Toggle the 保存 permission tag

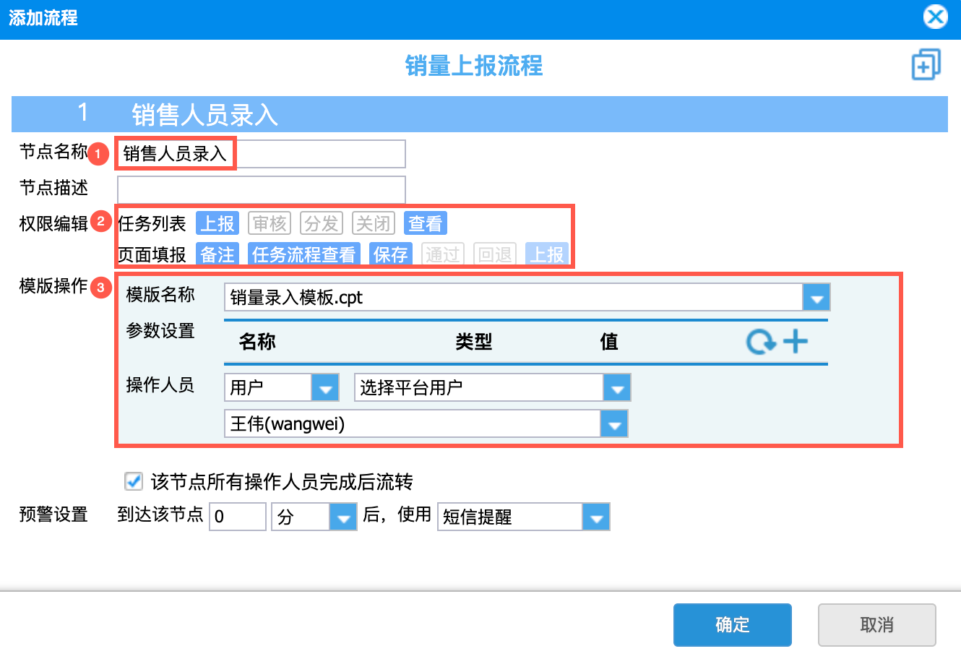point(391,254)
